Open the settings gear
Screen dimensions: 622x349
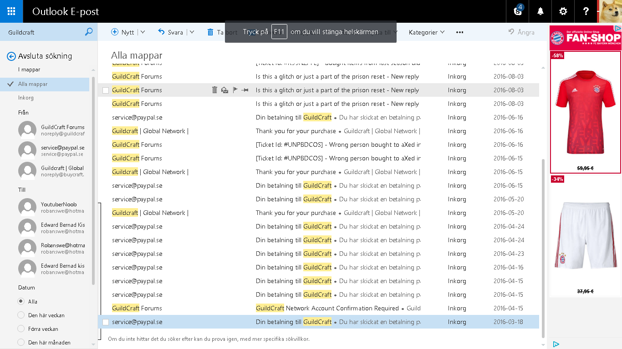(563, 11)
